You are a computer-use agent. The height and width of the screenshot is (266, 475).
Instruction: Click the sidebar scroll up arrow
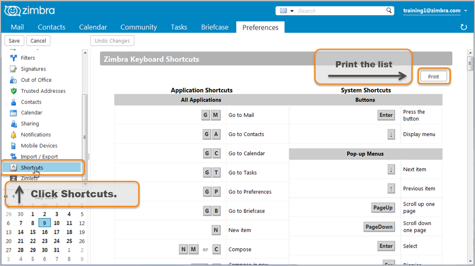click(x=85, y=53)
